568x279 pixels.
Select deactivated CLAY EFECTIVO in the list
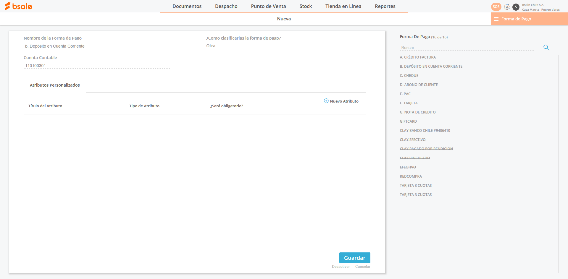tap(413, 140)
